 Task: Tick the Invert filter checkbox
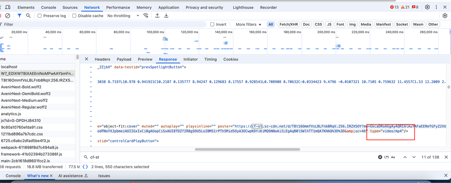pos(212,24)
